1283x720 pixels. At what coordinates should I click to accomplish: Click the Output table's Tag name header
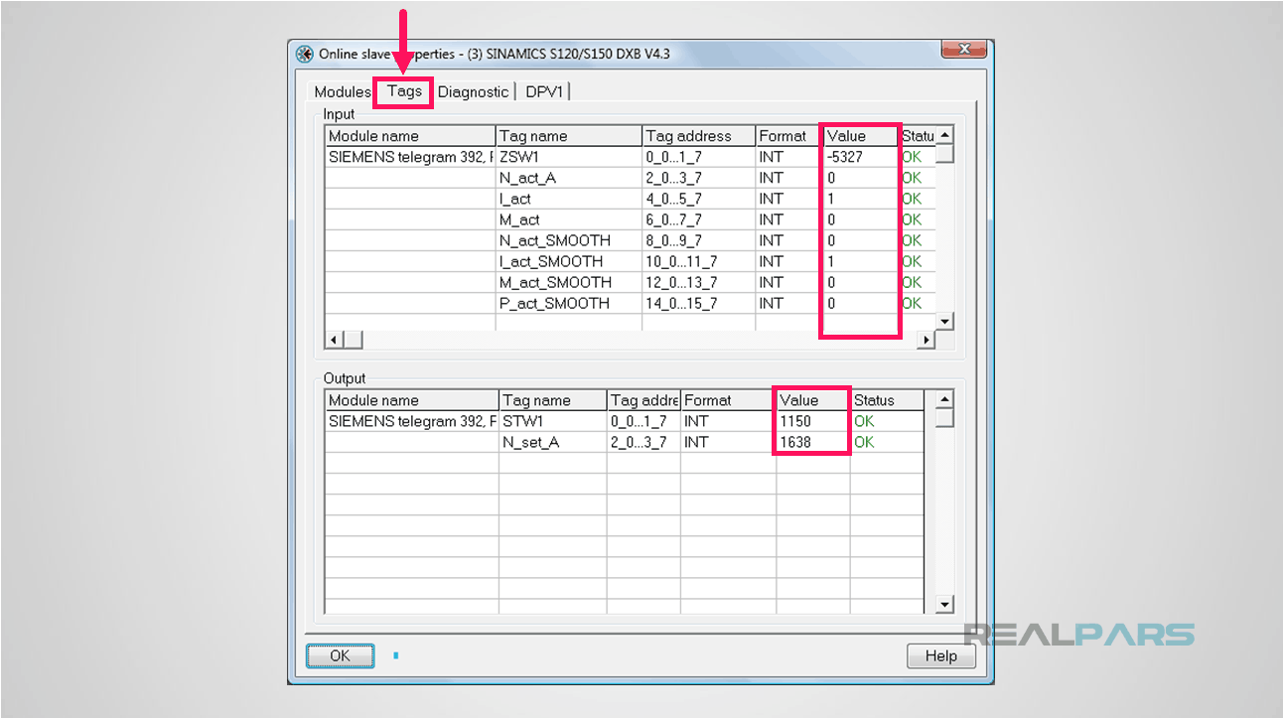point(553,400)
